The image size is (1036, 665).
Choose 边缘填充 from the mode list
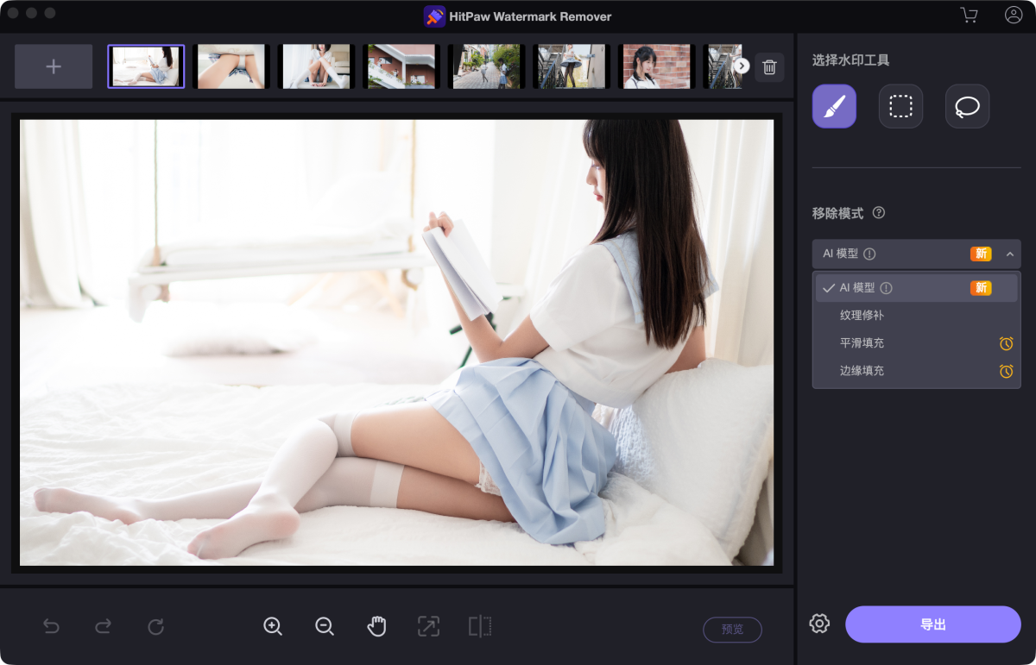click(862, 371)
